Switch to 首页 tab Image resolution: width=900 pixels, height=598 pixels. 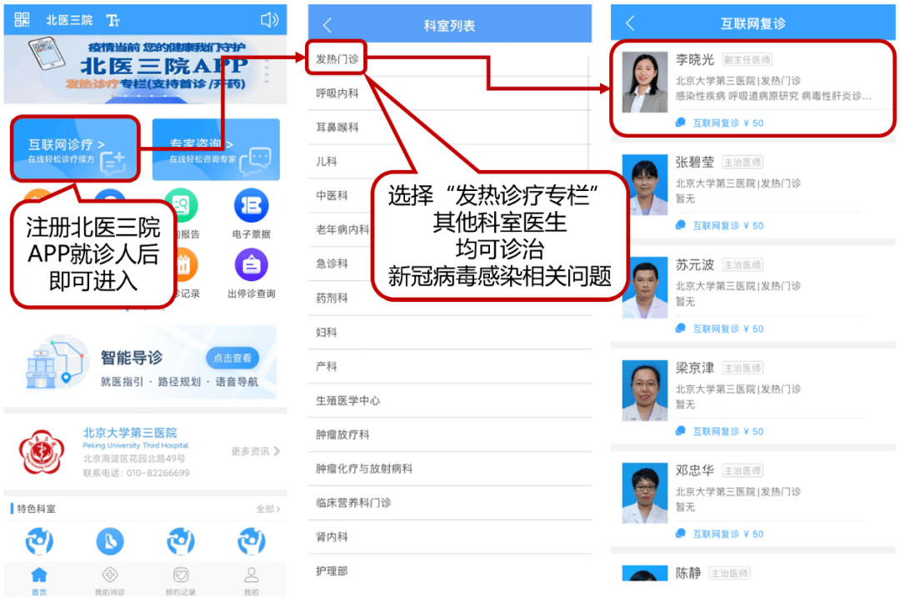click(x=39, y=580)
